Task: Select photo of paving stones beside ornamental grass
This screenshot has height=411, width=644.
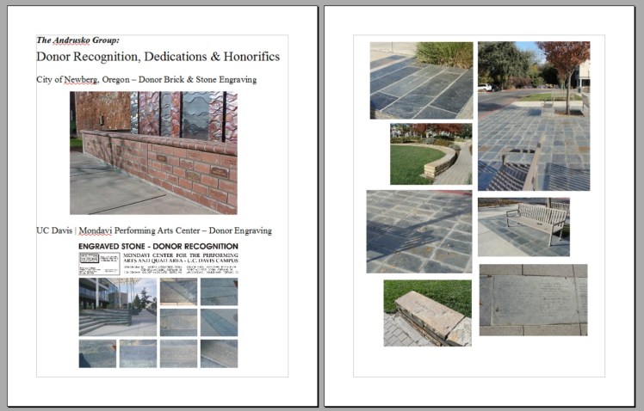Action: coord(421,80)
